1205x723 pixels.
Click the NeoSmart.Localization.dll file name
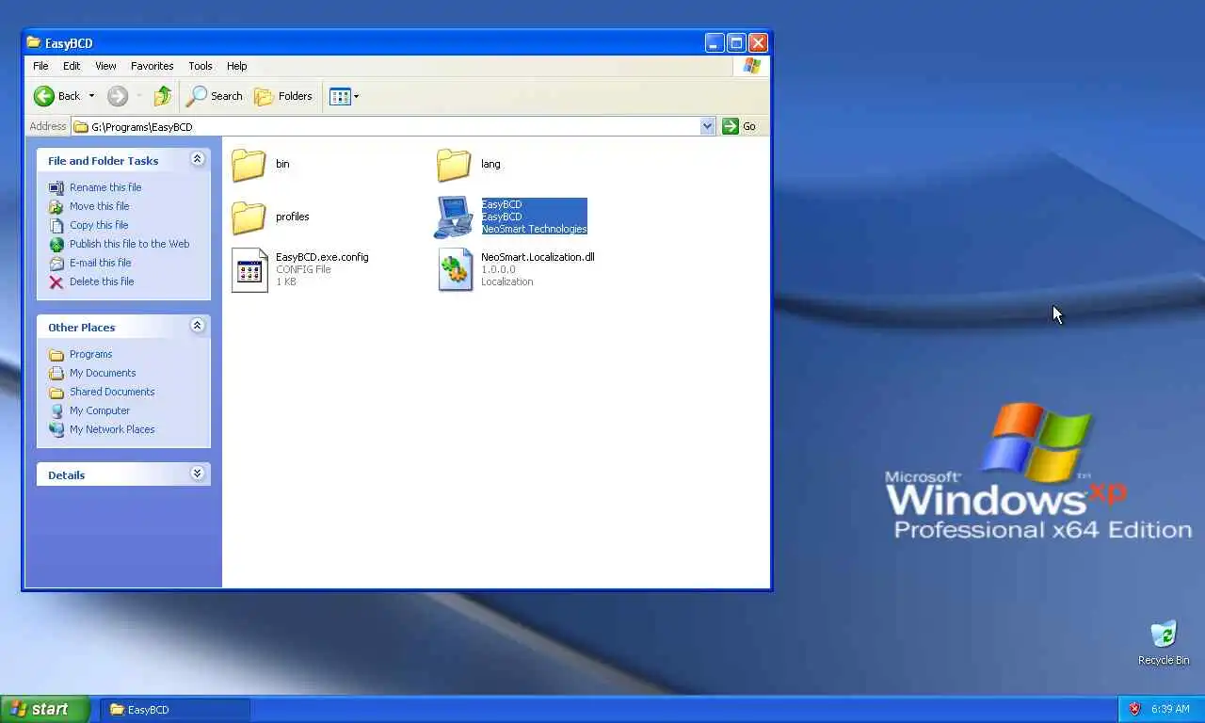pos(538,257)
